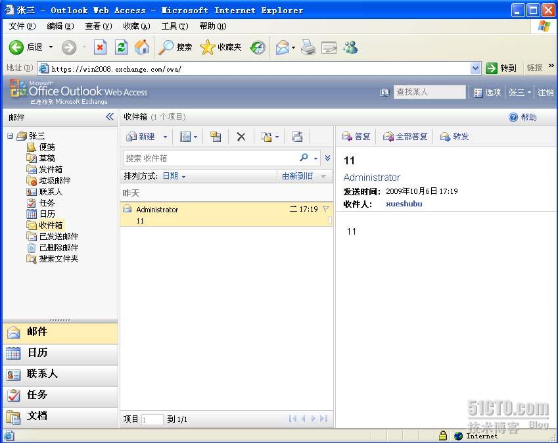Open the 编辑(E) menu
Viewport: 558px width, 443px height.
click(60, 26)
